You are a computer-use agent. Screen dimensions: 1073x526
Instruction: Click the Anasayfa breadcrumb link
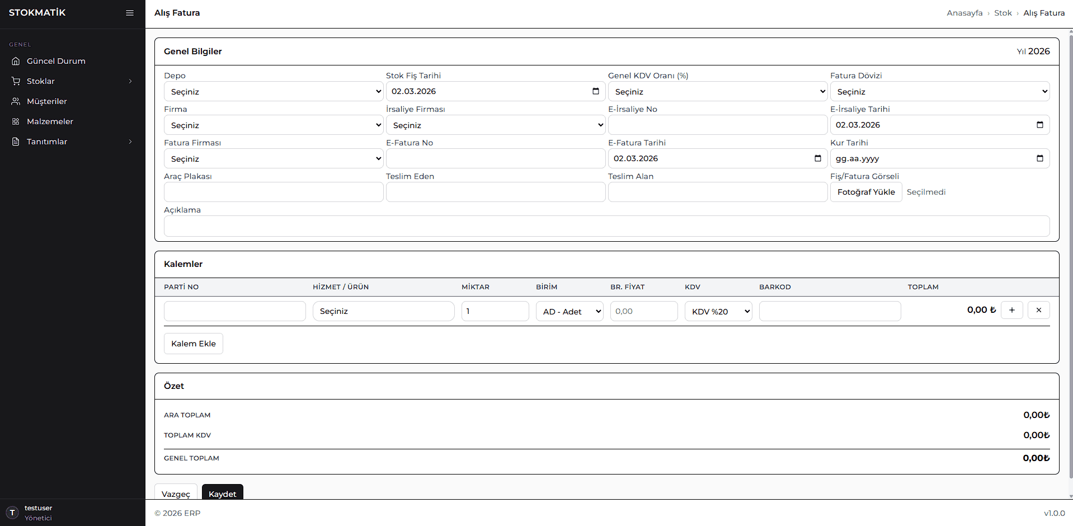click(x=964, y=13)
